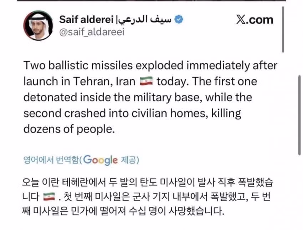Click the '영어에서 번역함' translation link
This screenshot has height=230, width=303.
click(51, 160)
